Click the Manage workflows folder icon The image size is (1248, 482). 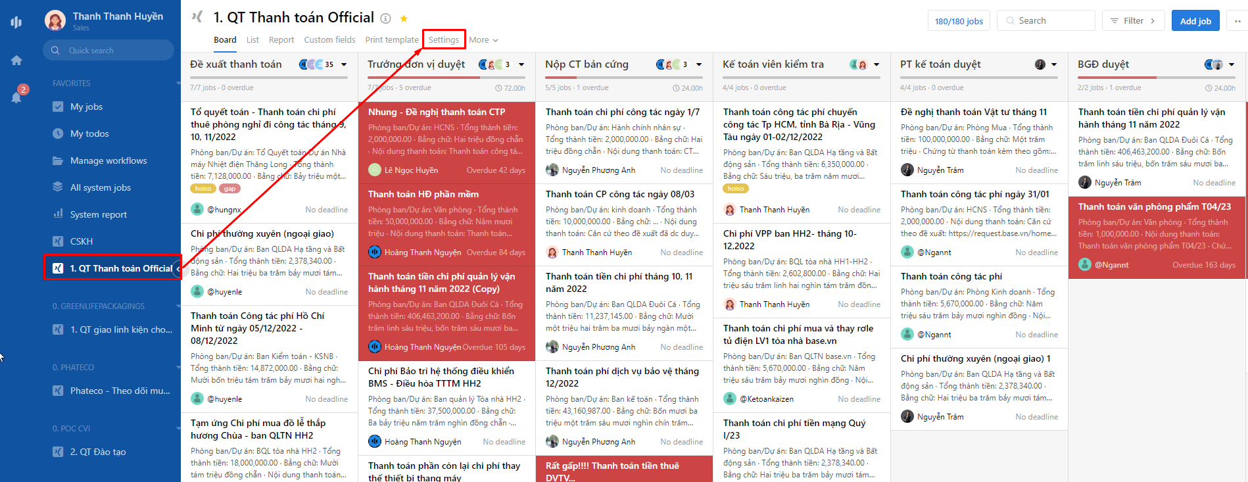pyautogui.click(x=58, y=160)
